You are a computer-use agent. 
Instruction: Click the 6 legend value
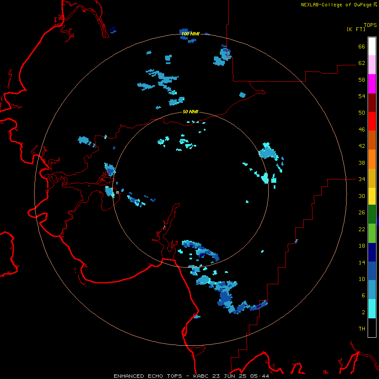363,296
